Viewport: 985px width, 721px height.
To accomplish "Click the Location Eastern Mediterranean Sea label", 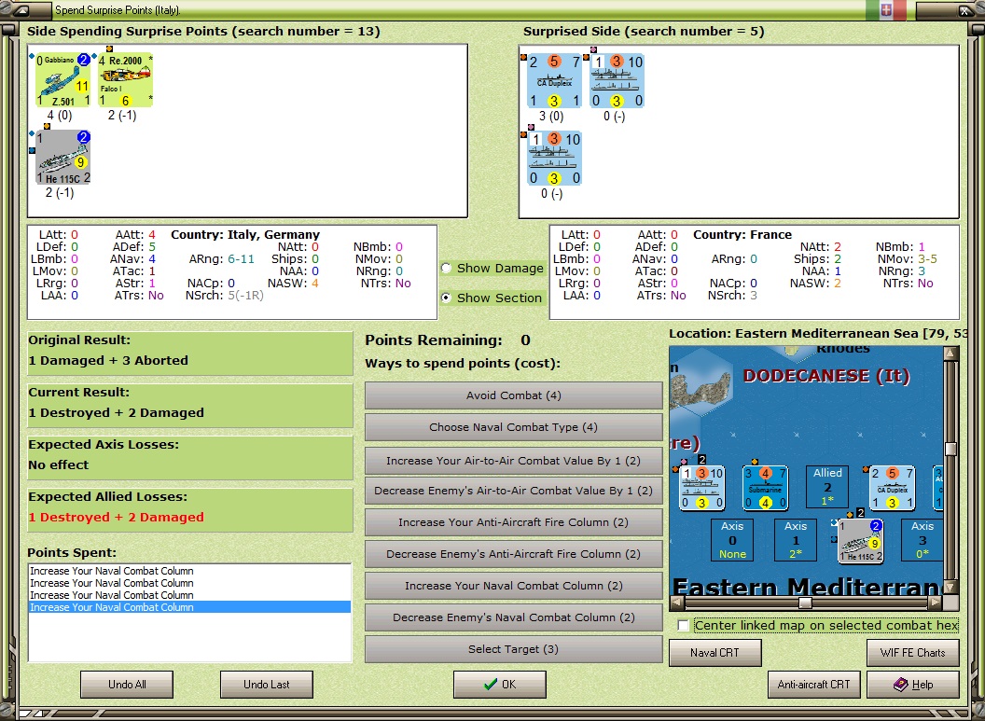I will point(818,334).
